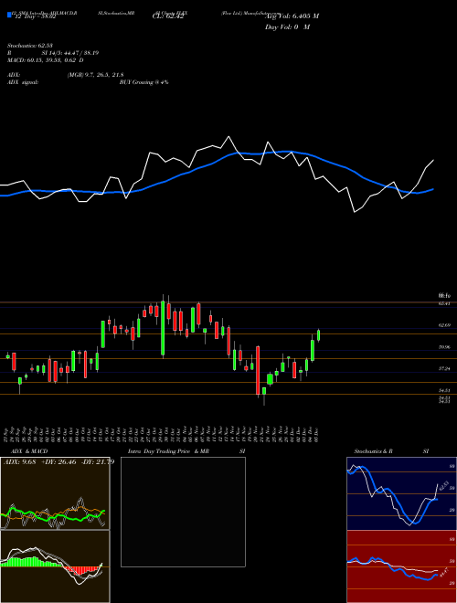
Task: Click the 'ADX: 9.68 +DY: 26.46 -DY: 21.79' readout
Action: (x=58, y=462)
